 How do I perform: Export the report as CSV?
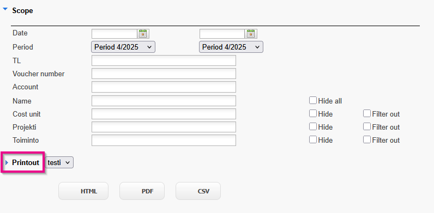198,191
